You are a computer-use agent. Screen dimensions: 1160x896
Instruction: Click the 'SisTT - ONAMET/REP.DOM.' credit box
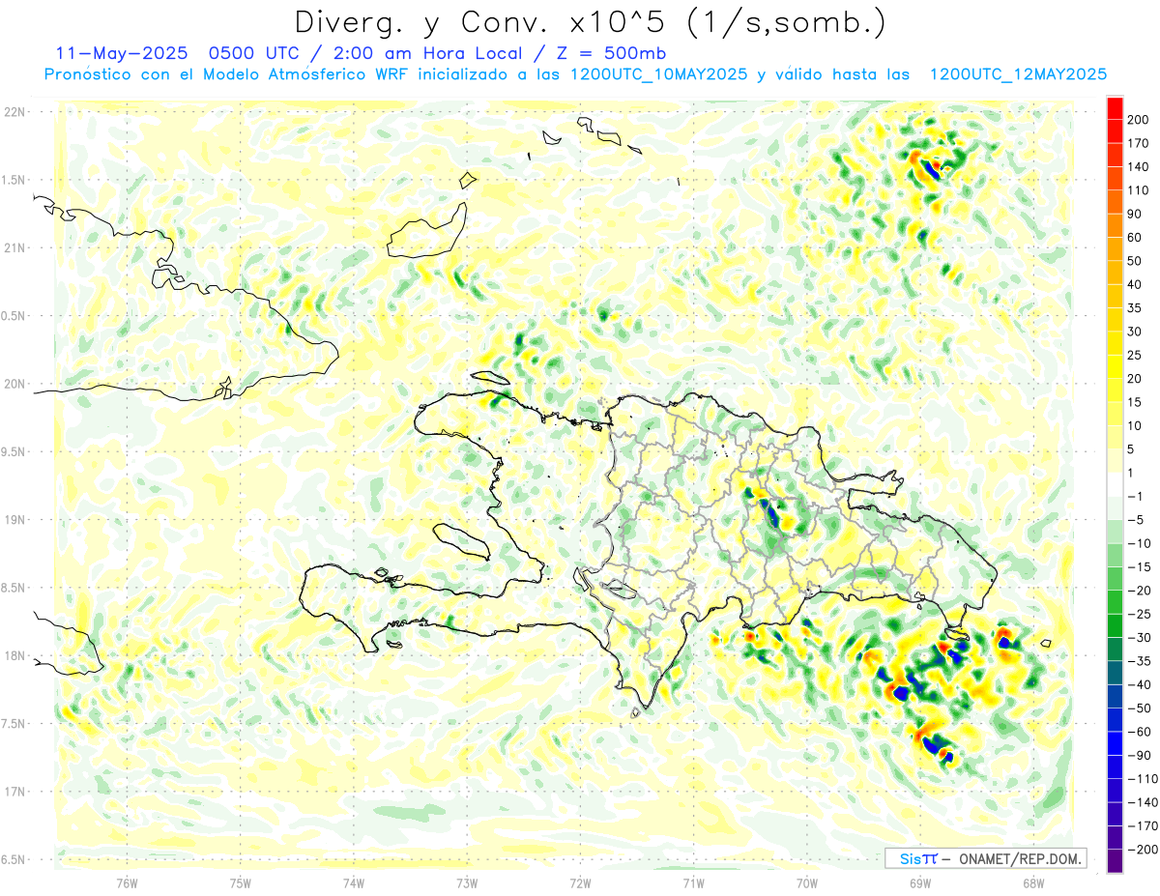click(x=985, y=858)
